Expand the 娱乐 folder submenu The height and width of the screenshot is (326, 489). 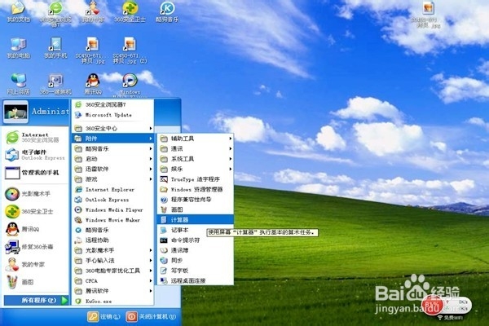196,169
